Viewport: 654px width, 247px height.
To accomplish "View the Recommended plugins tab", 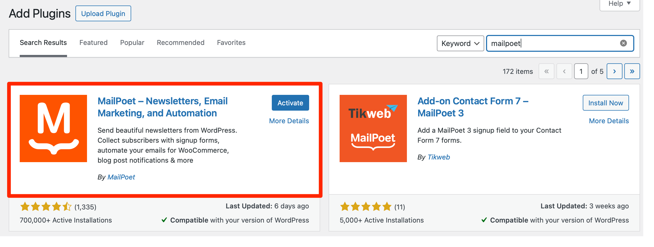I will [x=180, y=43].
